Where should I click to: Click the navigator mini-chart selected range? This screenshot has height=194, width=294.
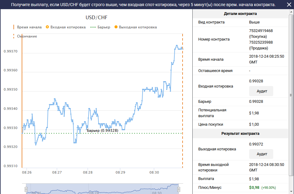pyautogui.click(x=102, y=189)
